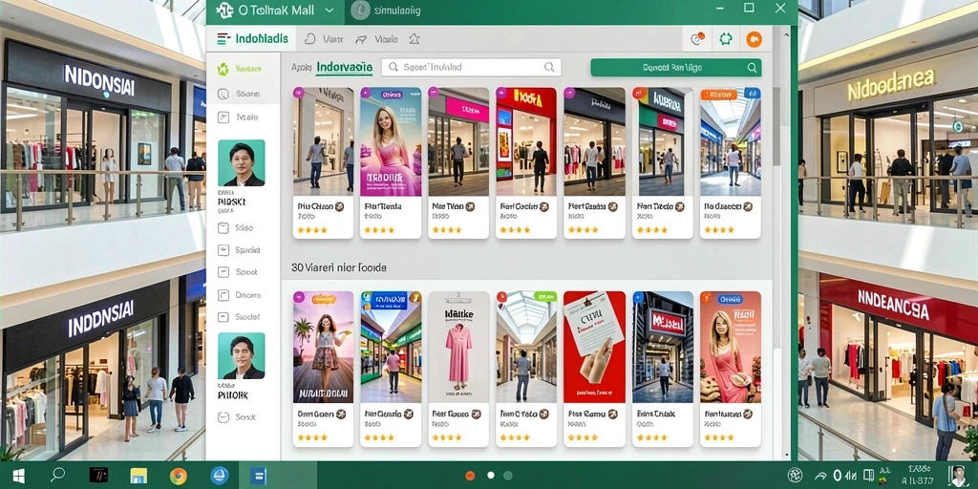Open the Spoet sidebar item
978x489 pixels.
click(238, 272)
